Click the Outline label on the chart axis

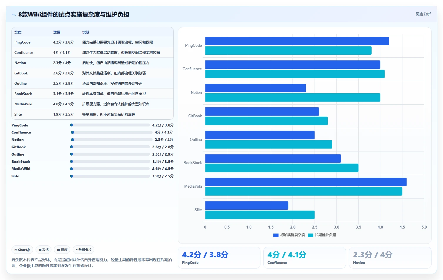(x=196, y=140)
